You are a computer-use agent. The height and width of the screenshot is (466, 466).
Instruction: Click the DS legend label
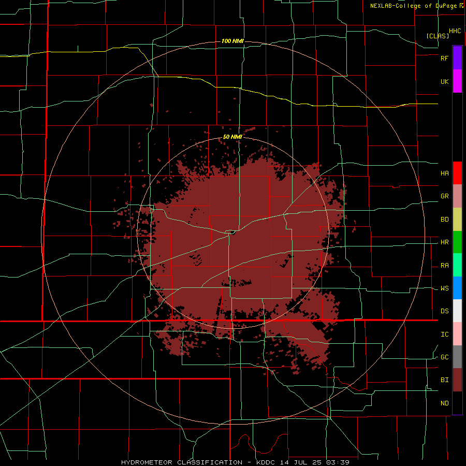[x=444, y=311]
